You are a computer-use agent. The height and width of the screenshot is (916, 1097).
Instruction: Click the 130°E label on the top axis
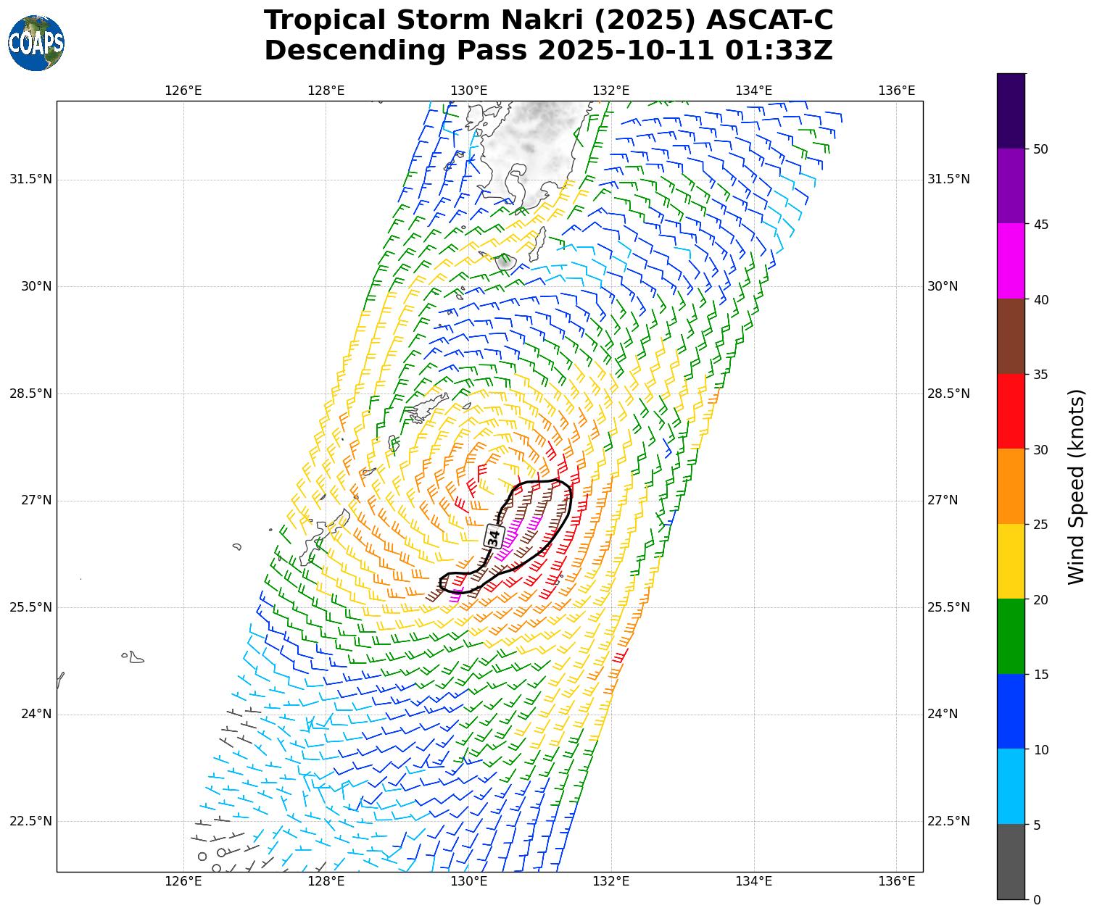[x=468, y=91]
